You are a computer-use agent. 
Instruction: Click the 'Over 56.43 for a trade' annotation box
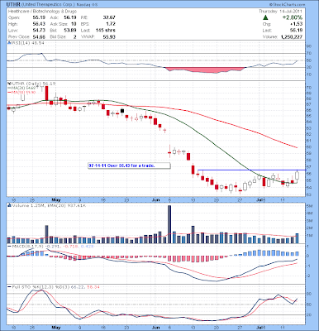pos(129,165)
